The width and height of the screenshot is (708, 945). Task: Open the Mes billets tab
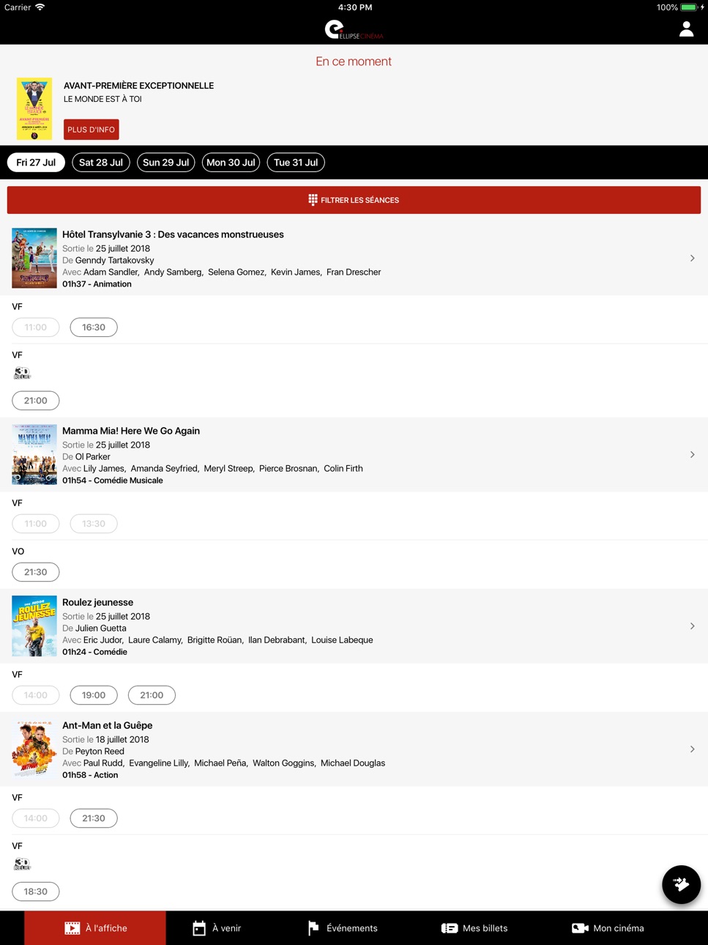point(474,928)
